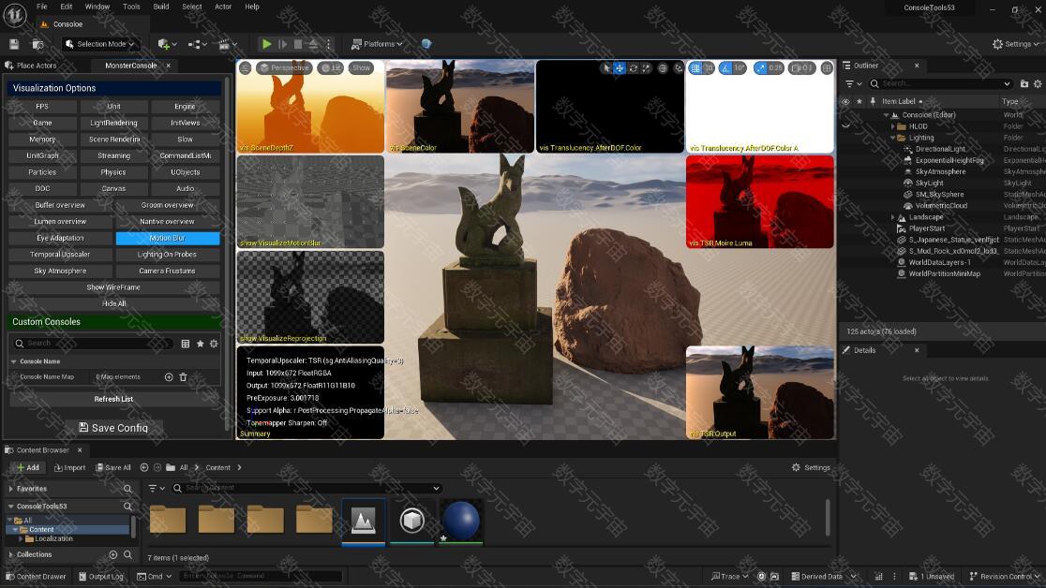This screenshot has width=1046, height=588.
Task: Open the Actor menu
Action: tap(223, 7)
